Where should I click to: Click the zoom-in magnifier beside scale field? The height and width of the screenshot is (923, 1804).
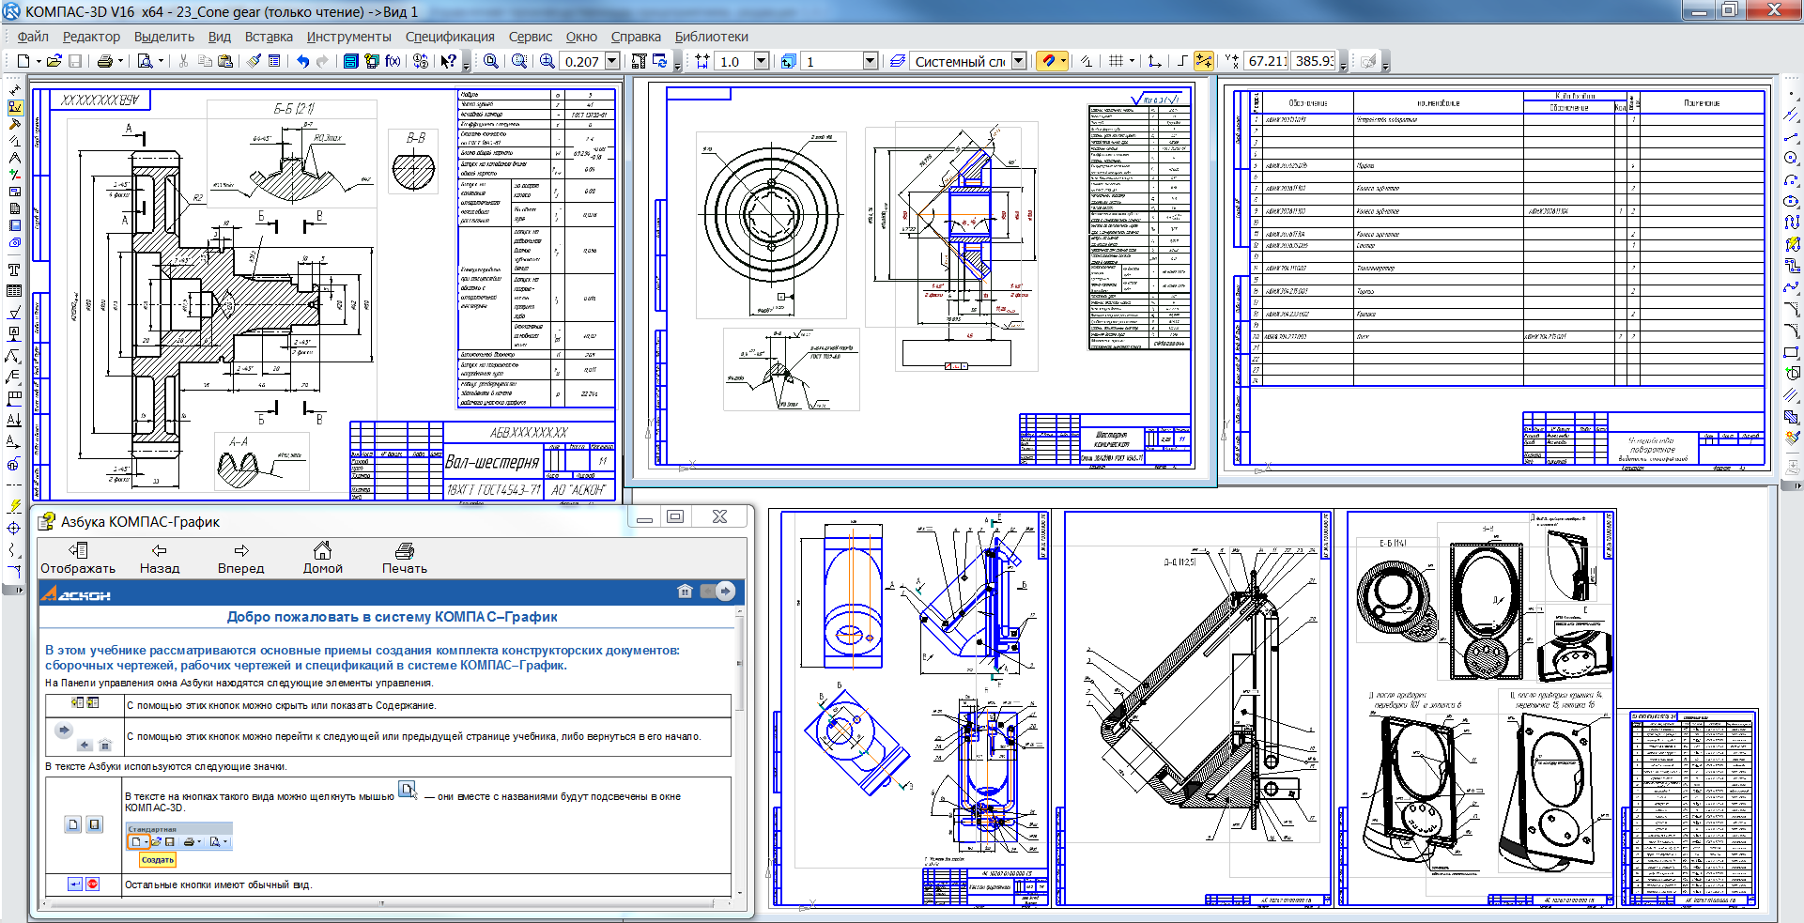[547, 61]
